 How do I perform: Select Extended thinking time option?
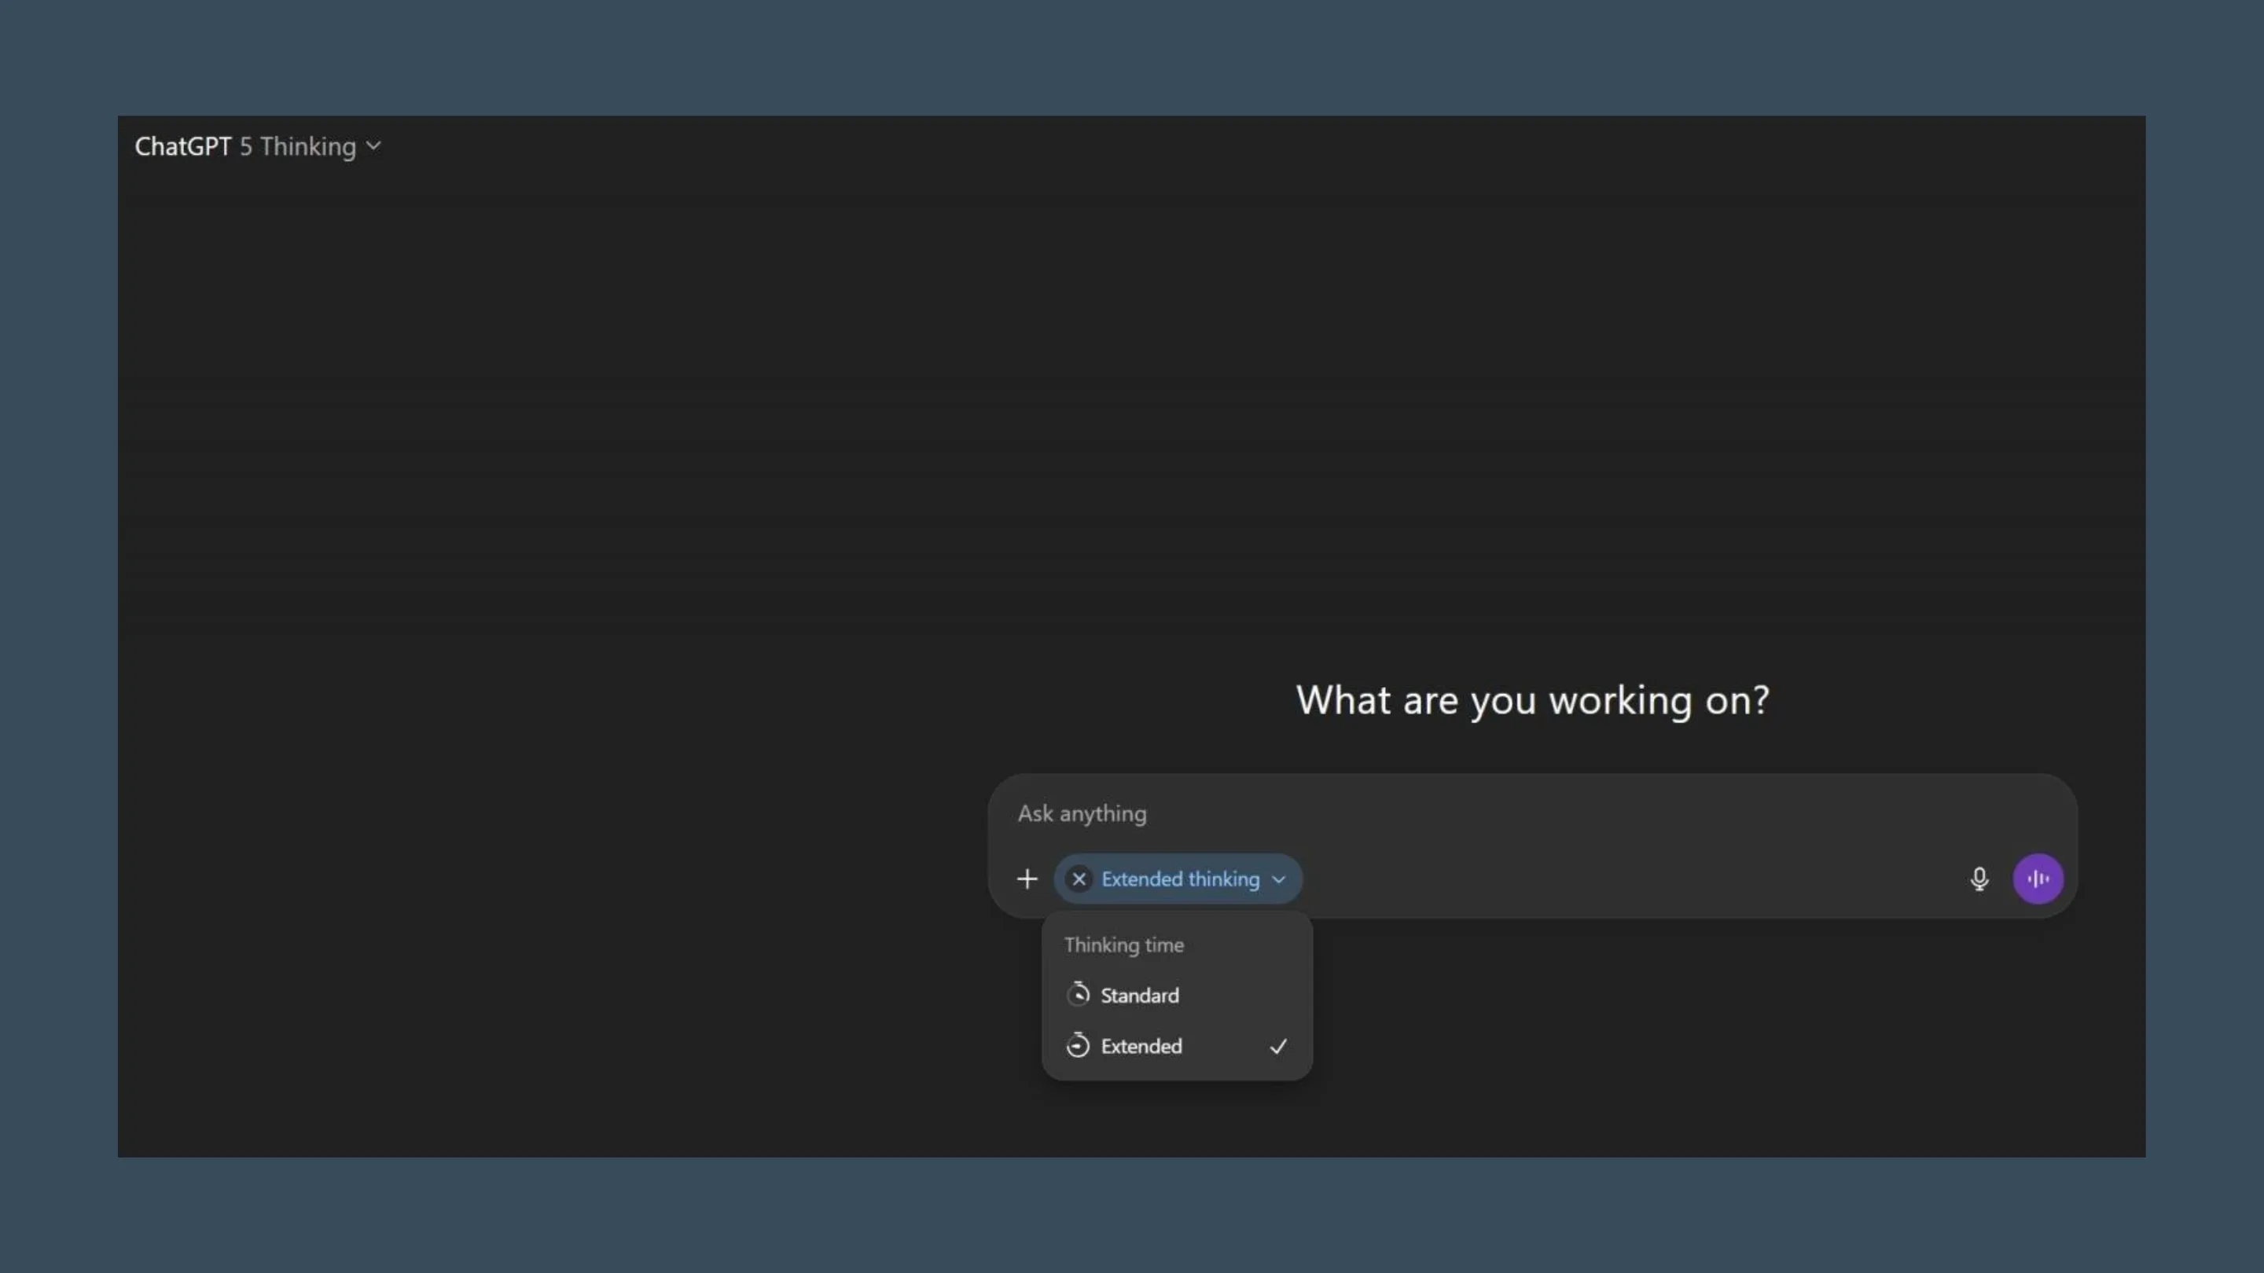(x=1176, y=1047)
